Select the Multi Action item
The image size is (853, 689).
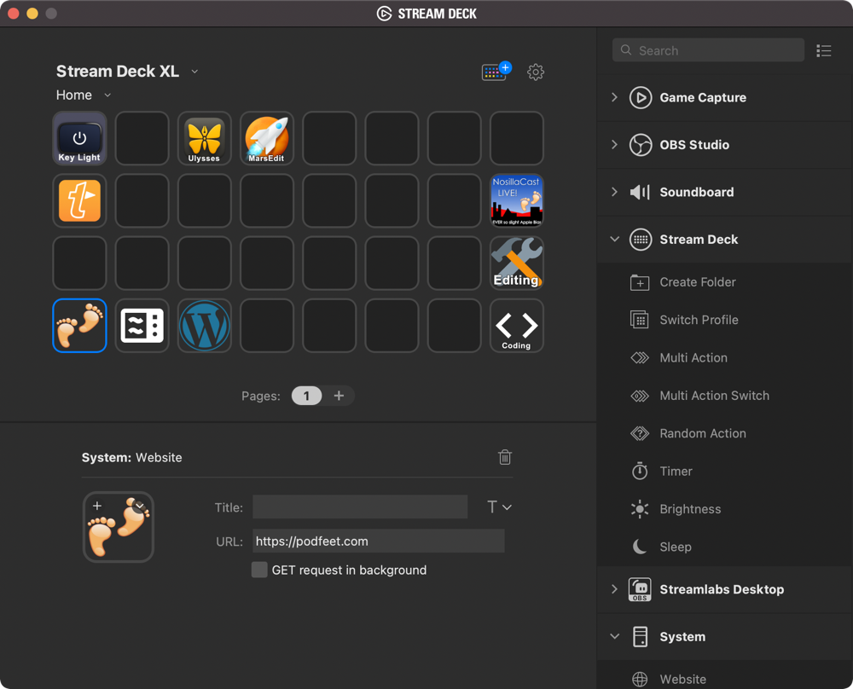[x=693, y=358]
